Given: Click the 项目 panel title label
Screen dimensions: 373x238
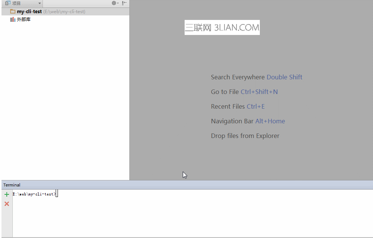Looking at the screenshot, I should point(17,3).
